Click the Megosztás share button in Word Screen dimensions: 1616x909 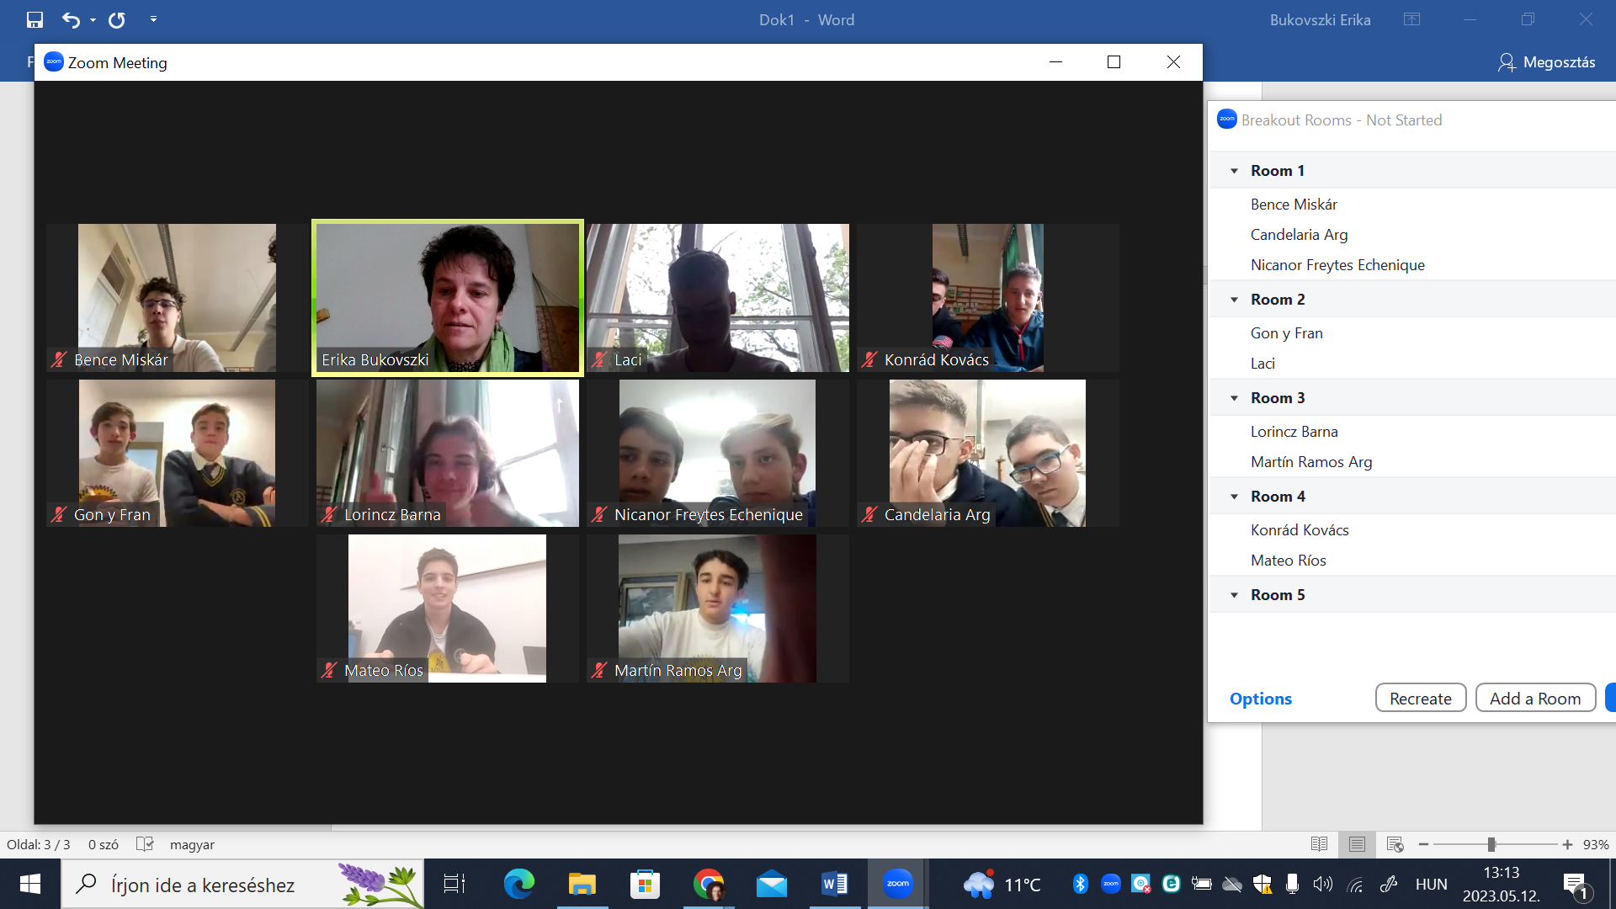point(1547,61)
